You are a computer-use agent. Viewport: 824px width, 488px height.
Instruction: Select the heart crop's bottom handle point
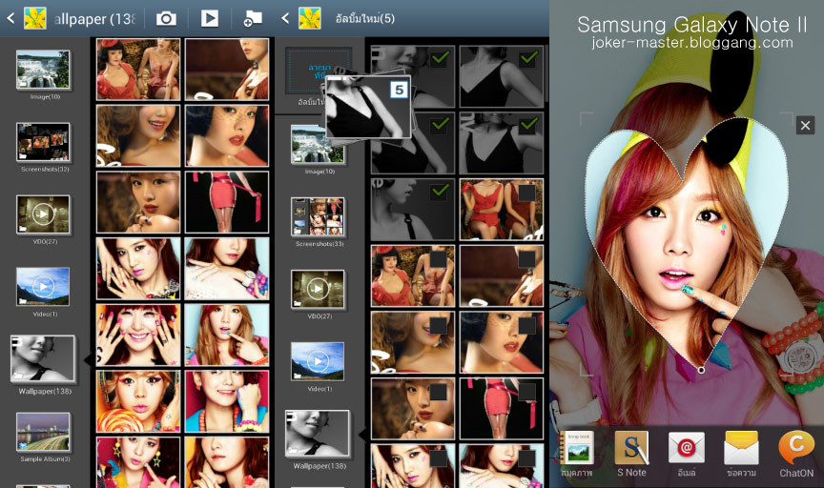coord(701,371)
